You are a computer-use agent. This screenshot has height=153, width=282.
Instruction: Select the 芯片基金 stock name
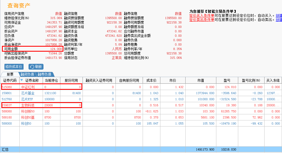coord(28,93)
